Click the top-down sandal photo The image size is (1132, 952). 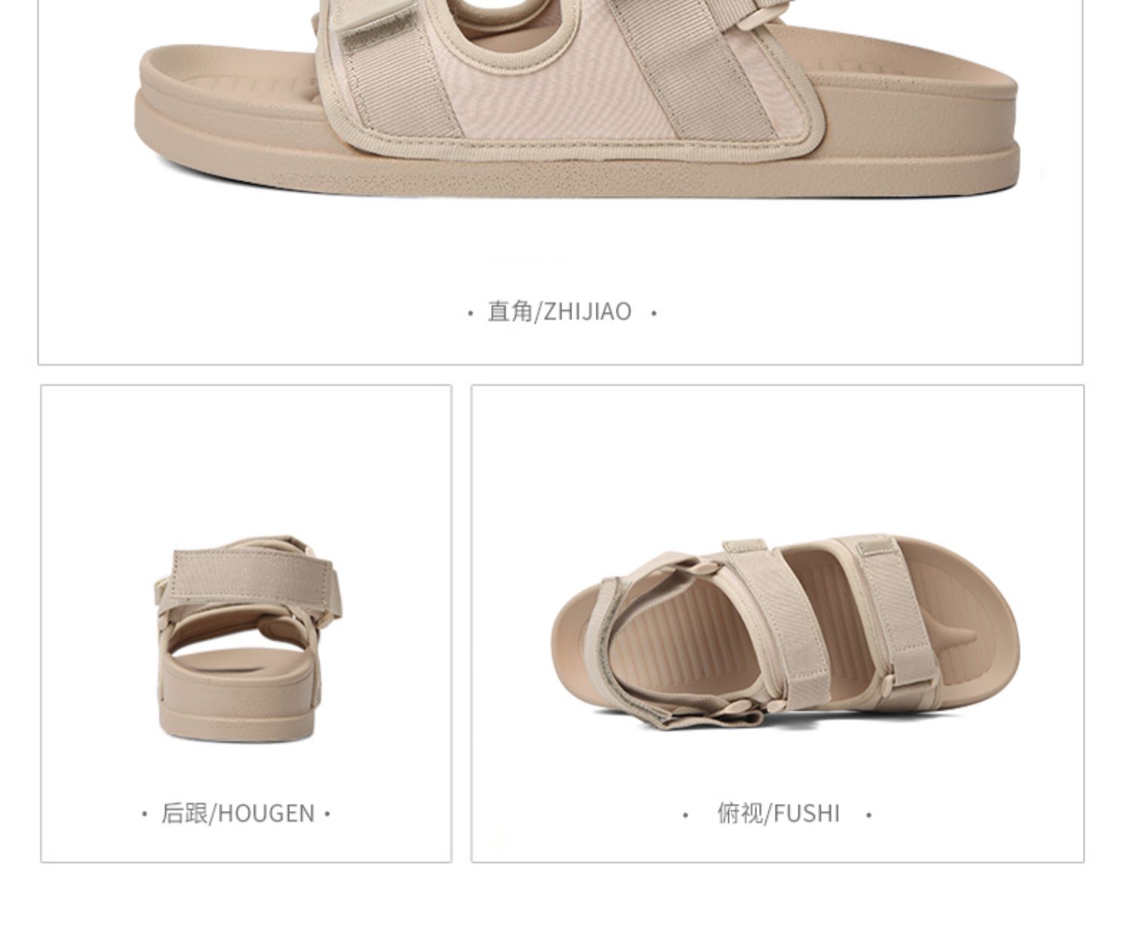785,631
